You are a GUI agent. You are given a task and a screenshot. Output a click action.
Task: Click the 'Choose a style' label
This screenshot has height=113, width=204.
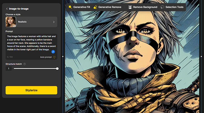[x=13, y=14]
